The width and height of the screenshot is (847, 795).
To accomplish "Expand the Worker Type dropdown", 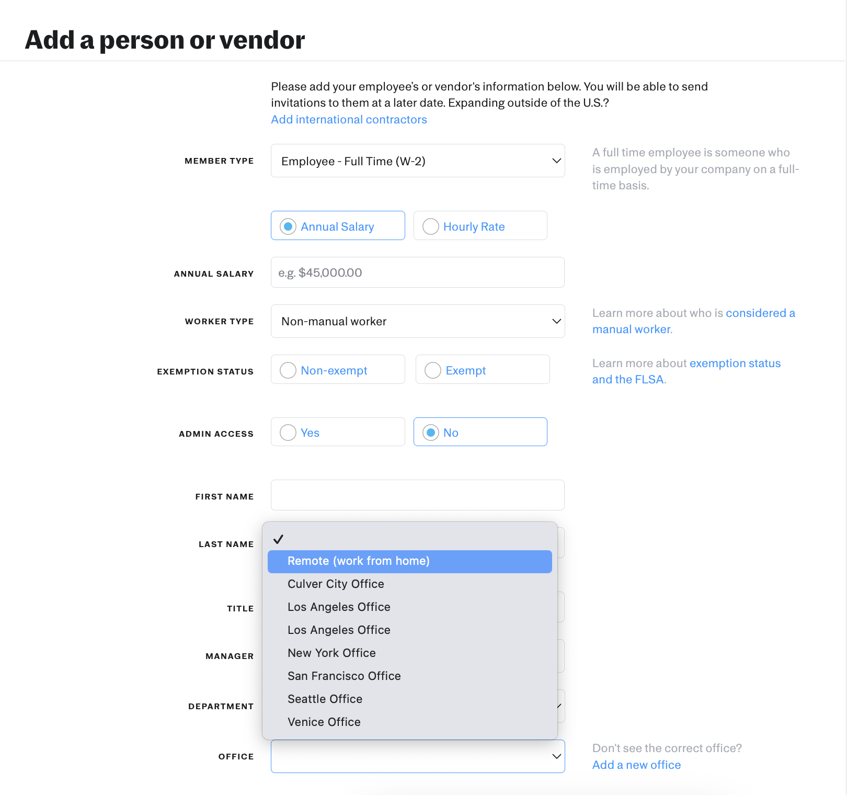I will tap(417, 321).
